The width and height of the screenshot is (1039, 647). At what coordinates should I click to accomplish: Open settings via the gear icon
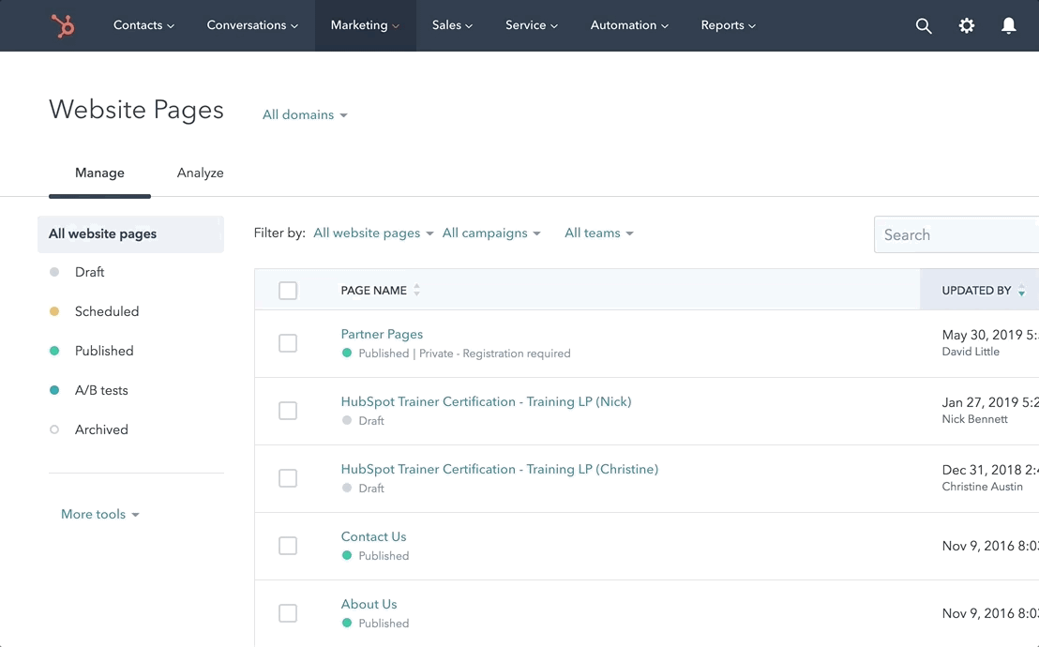pyautogui.click(x=966, y=26)
